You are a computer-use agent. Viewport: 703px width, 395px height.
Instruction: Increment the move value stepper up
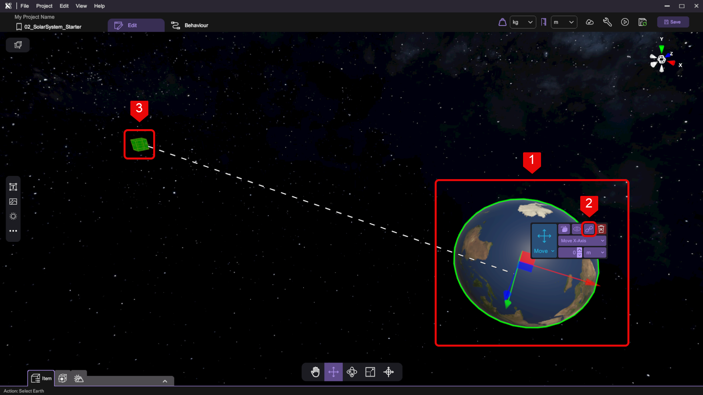[x=579, y=250]
